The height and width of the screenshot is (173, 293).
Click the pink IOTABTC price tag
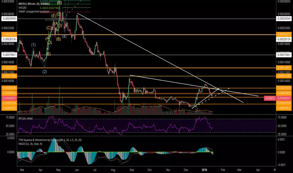pos(270,98)
